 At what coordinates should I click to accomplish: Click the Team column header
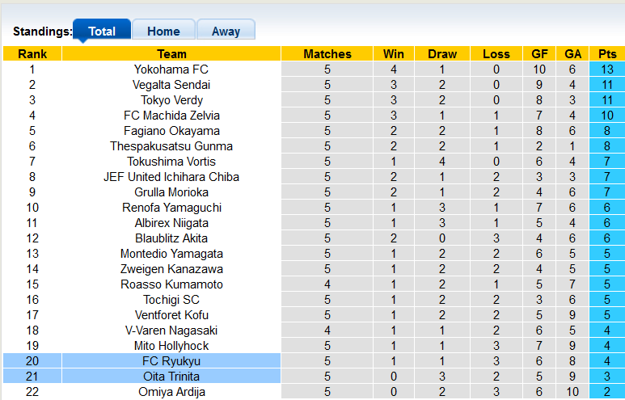point(171,54)
